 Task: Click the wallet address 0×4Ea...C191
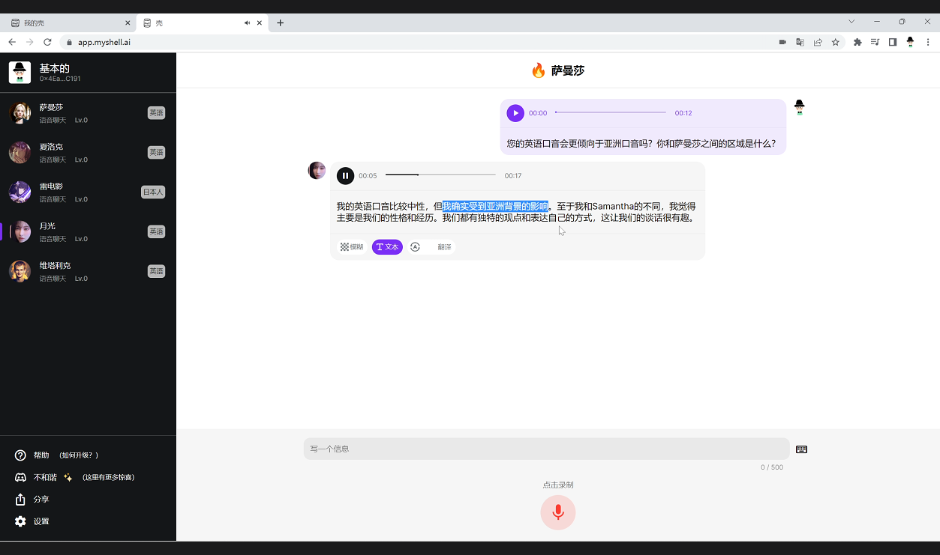[60, 79]
